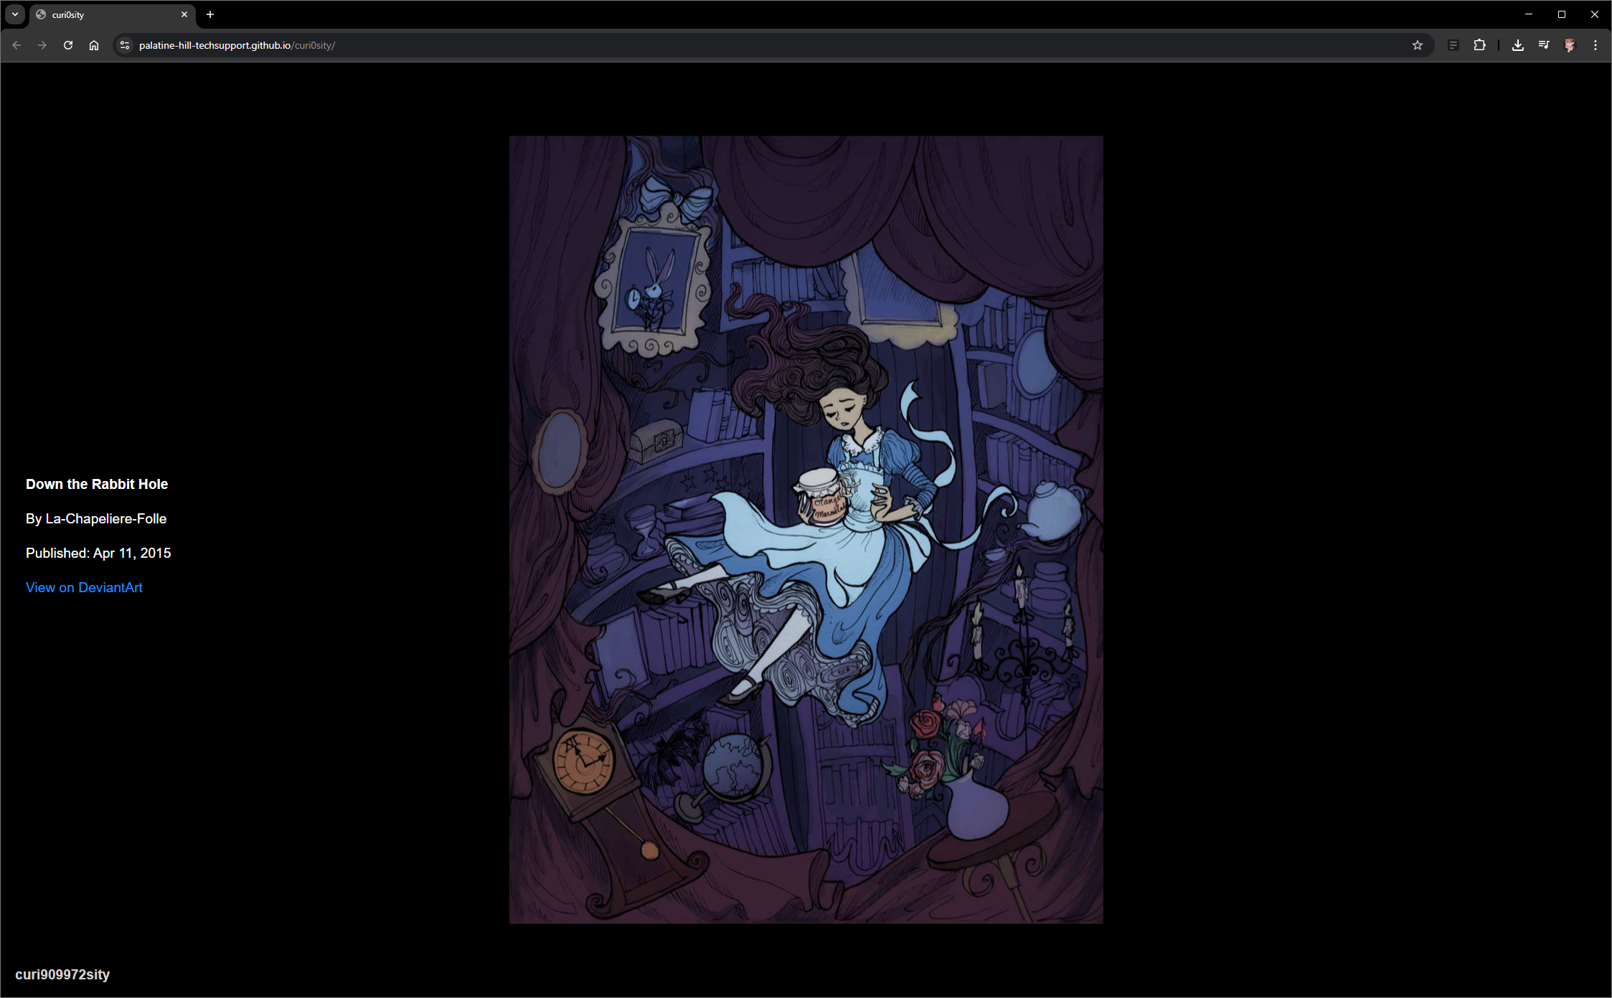The image size is (1612, 998).
Task: Open the media controls icon
Action: 1544,45
